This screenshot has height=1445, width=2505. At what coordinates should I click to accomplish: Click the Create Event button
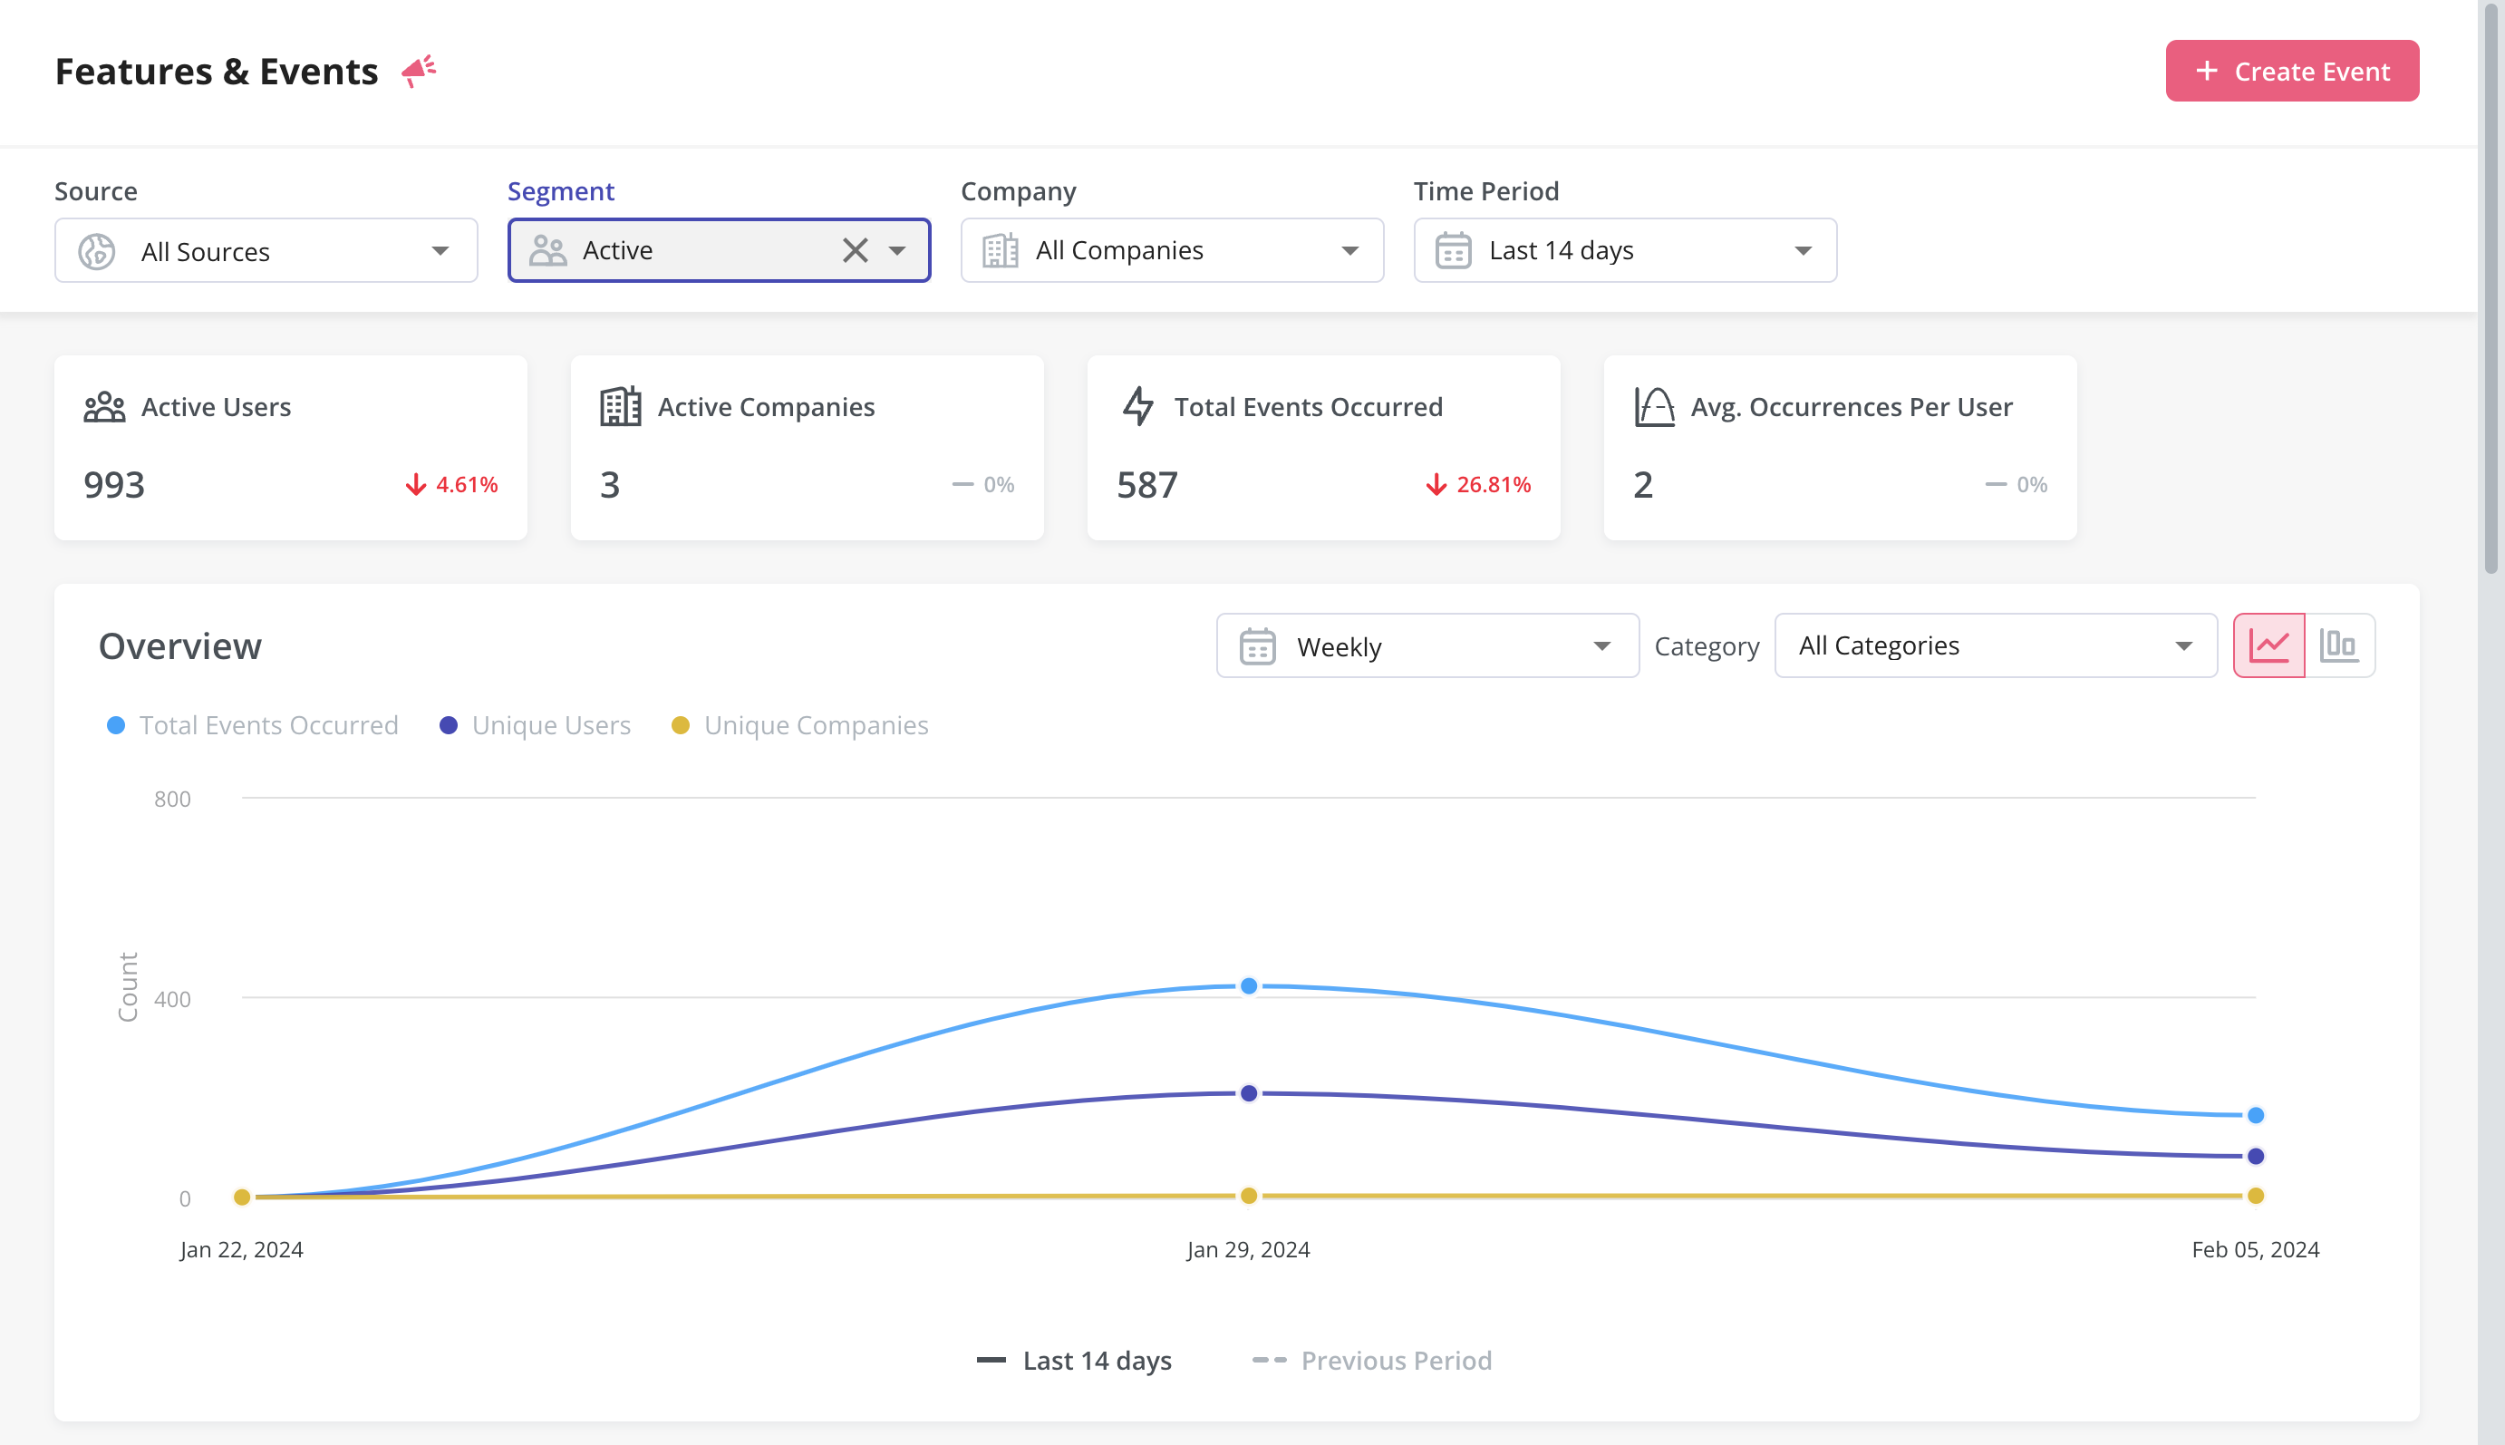click(x=2292, y=72)
